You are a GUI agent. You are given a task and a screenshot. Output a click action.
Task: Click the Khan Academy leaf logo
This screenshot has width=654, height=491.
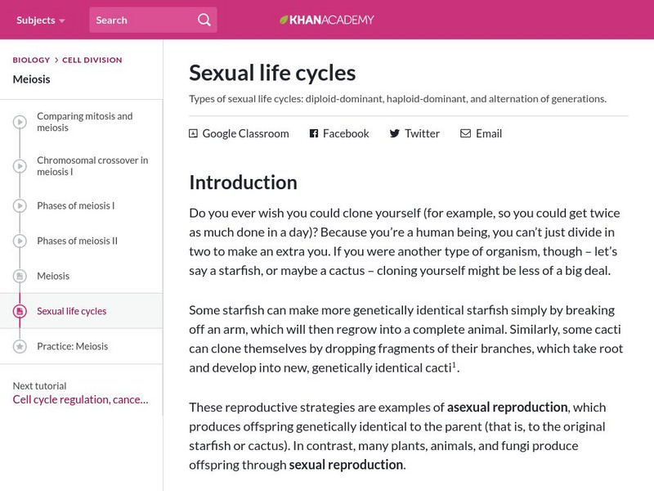(284, 20)
